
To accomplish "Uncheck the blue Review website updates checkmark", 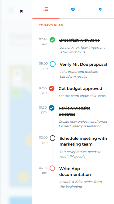I will (52, 108).
